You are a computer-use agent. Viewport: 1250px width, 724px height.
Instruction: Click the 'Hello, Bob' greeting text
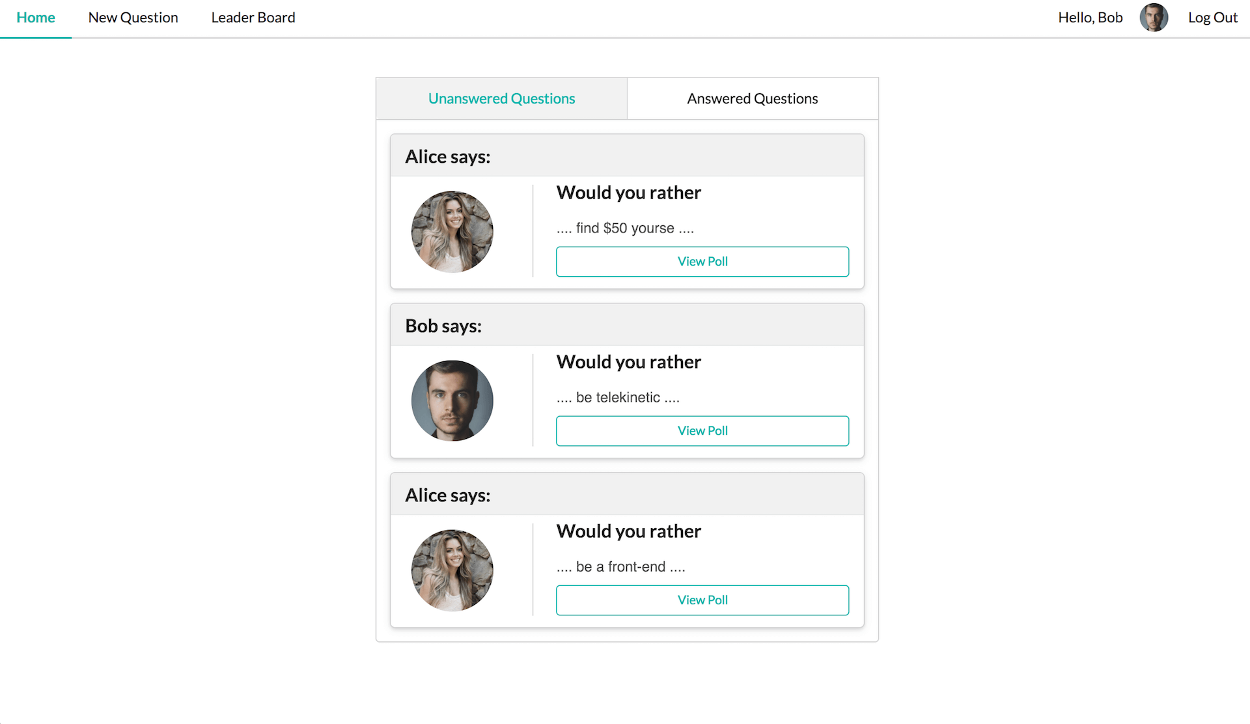(x=1090, y=18)
